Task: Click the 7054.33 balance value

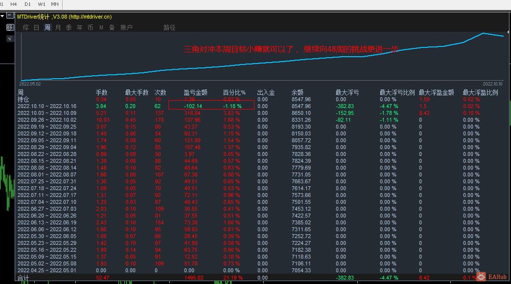Action: (x=301, y=270)
